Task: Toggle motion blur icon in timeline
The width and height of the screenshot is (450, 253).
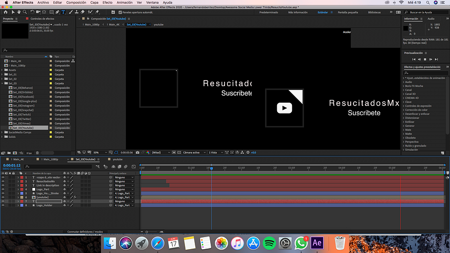Action: click(126, 167)
